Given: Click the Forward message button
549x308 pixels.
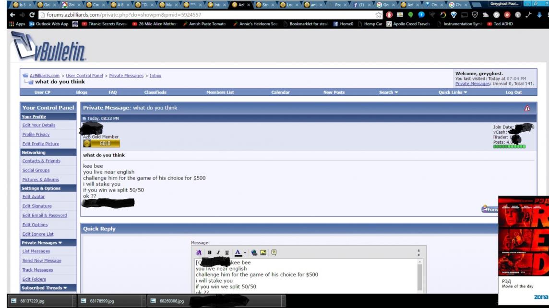Looking at the screenshot, I should [x=489, y=209].
